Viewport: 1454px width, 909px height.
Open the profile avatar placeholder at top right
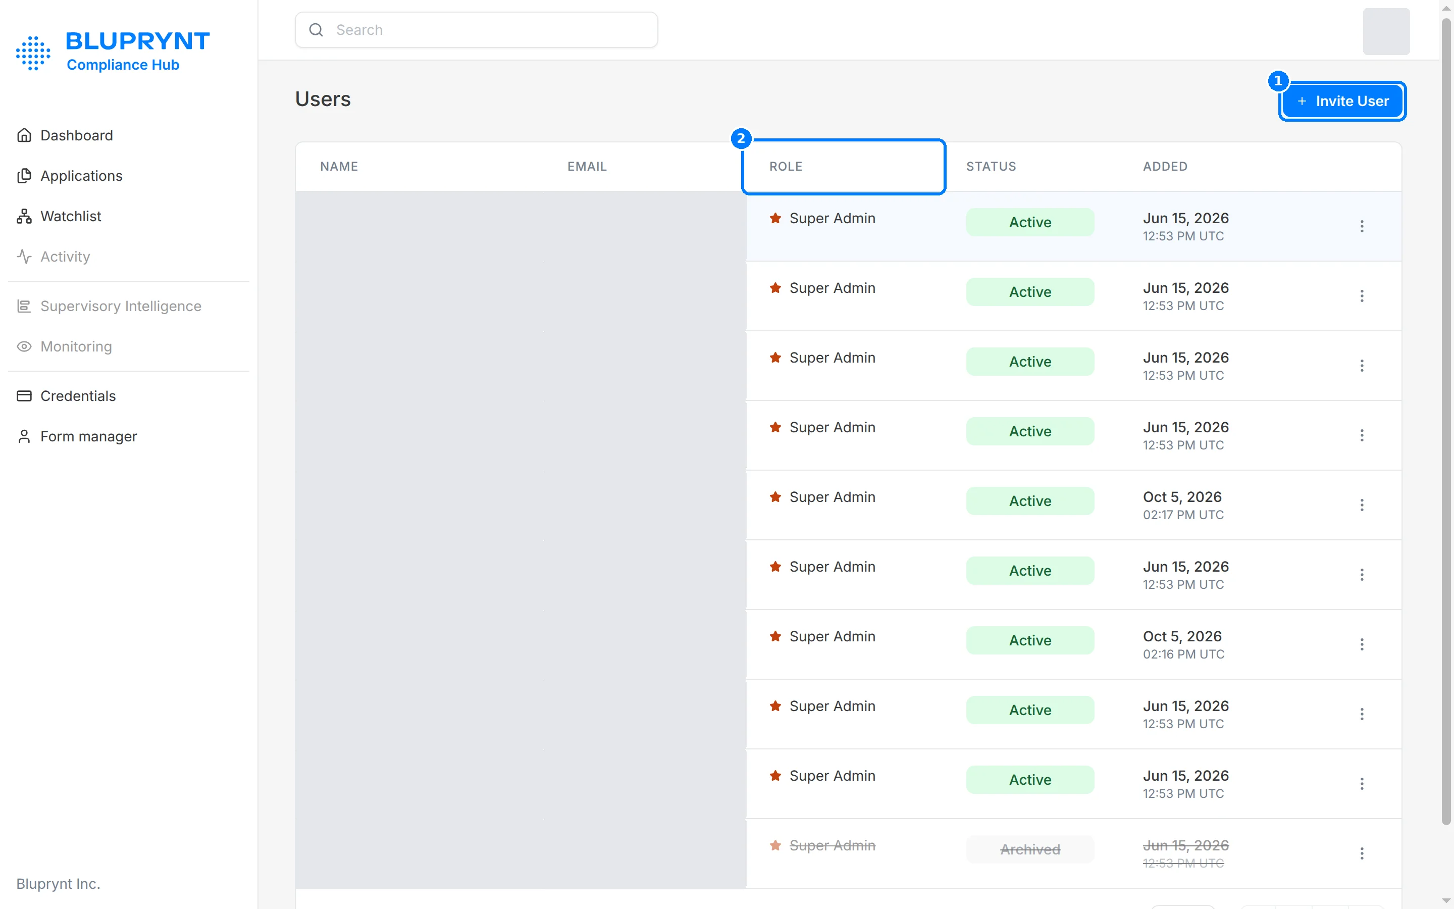click(1385, 31)
